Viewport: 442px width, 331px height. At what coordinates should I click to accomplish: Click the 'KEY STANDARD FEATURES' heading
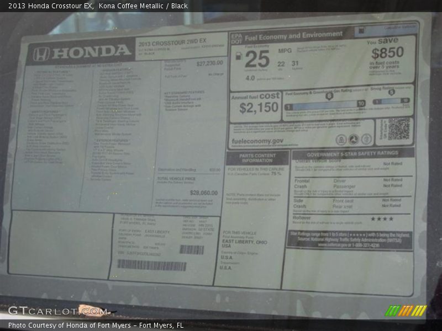(x=185, y=92)
